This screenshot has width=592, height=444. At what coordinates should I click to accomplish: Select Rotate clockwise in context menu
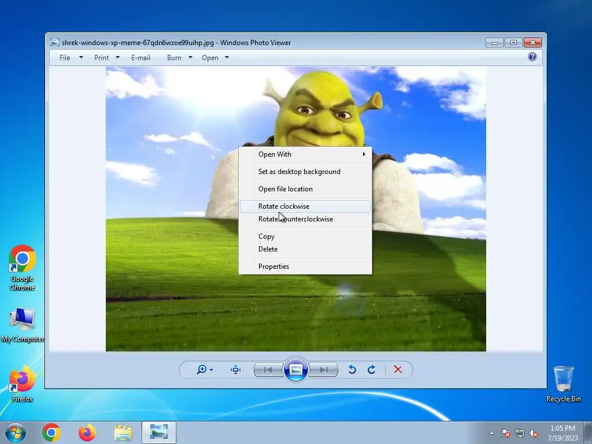click(305, 206)
